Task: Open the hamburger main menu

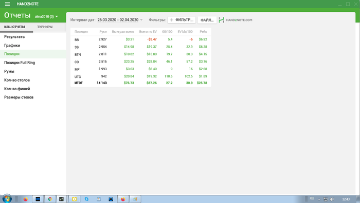Action: click(7, 4)
